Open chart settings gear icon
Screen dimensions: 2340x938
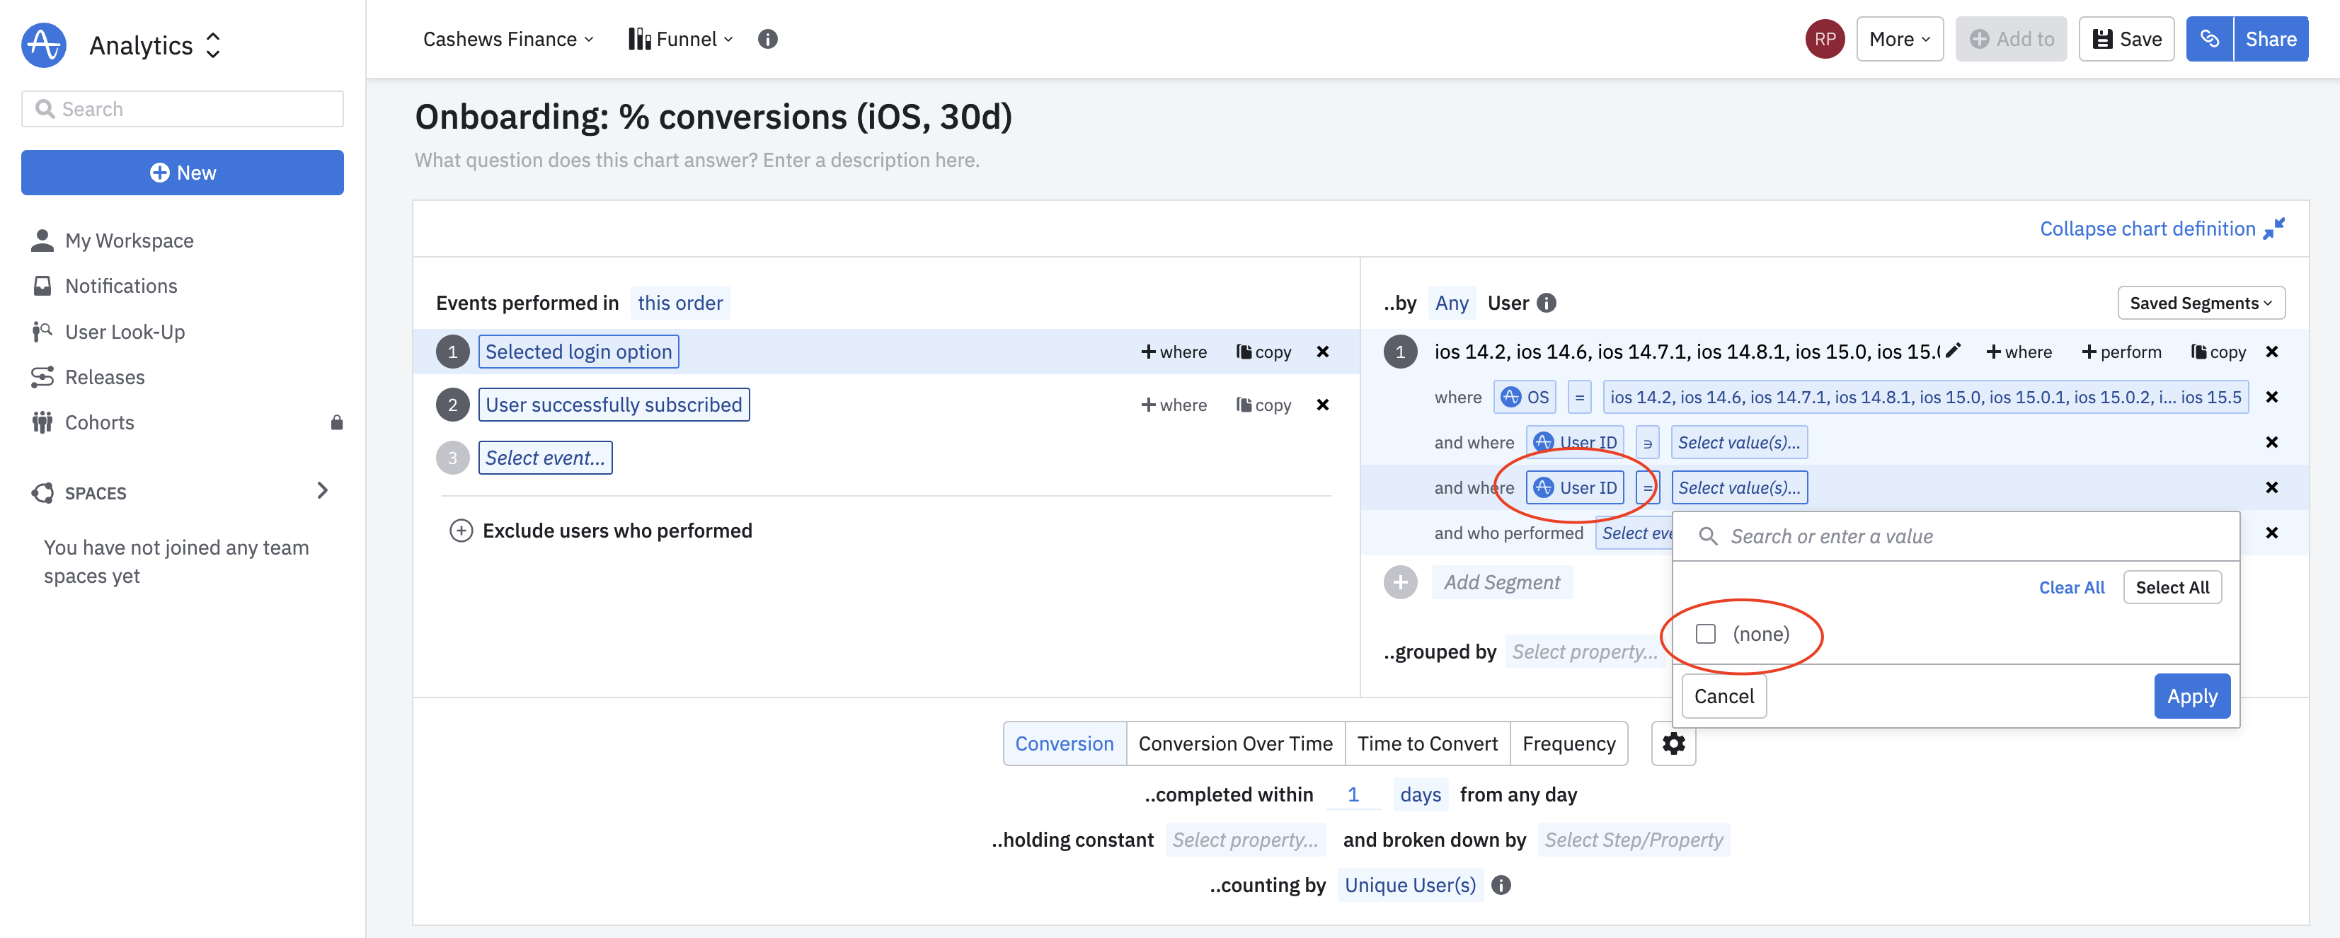coord(1673,743)
